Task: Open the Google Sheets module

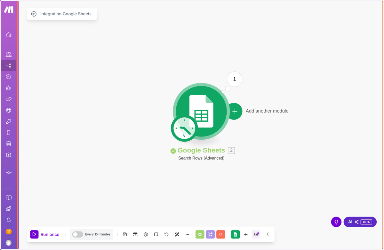Action: (x=201, y=111)
